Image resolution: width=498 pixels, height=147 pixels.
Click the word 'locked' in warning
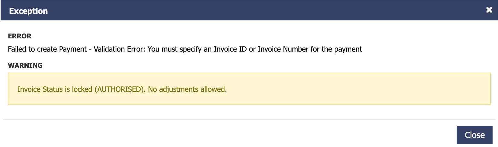[82, 89]
